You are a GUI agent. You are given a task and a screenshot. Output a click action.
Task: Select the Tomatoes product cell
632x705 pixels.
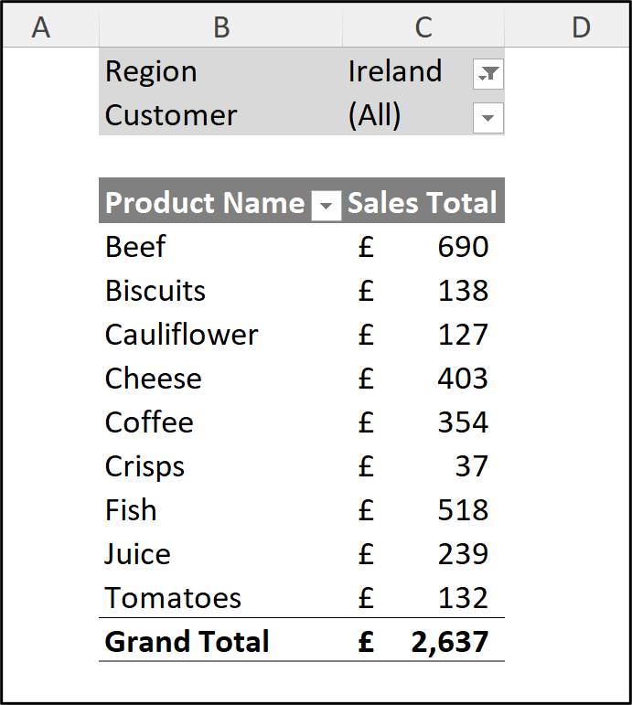[x=173, y=598]
